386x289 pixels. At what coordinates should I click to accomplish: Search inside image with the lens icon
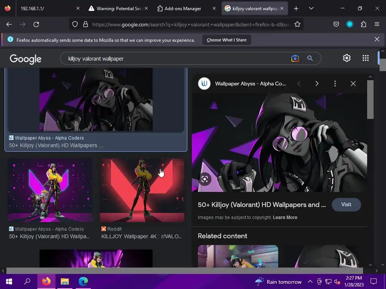pos(205,179)
